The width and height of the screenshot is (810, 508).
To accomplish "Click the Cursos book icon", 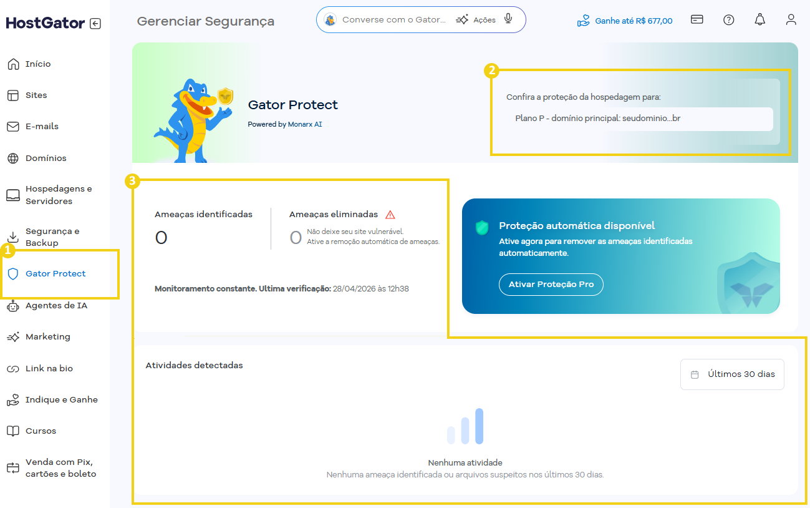I will pos(13,431).
